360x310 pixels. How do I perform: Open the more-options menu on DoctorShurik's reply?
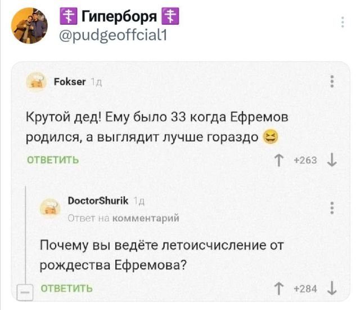click(x=332, y=208)
